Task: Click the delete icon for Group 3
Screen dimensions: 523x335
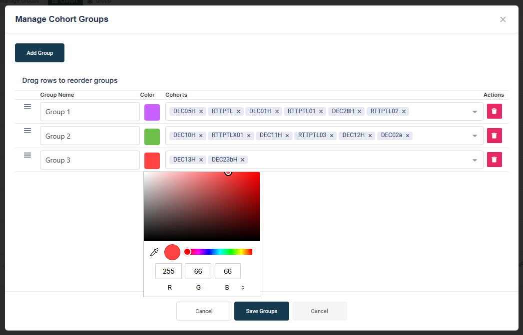Action: (495, 160)
